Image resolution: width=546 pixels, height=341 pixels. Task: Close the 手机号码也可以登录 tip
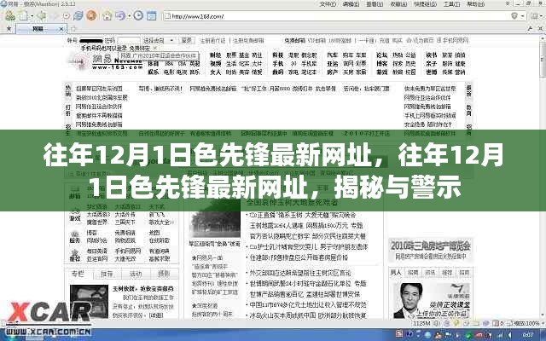coord(155,49)
